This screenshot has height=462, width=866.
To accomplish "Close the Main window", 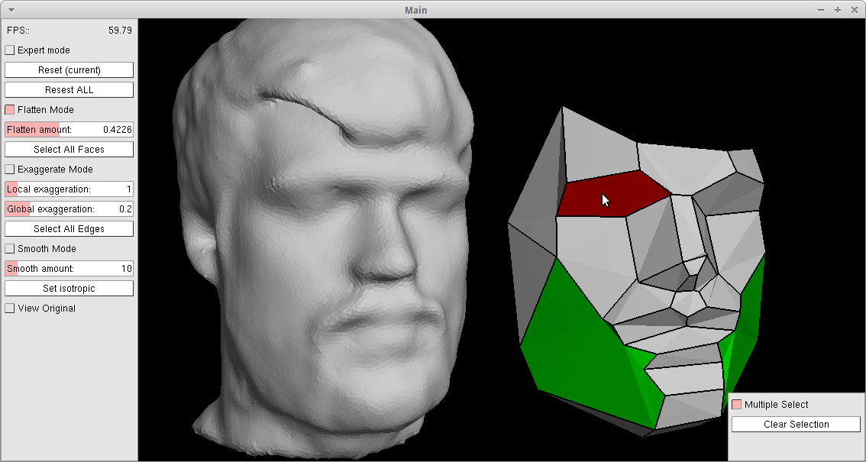I will tap(854, 10).
